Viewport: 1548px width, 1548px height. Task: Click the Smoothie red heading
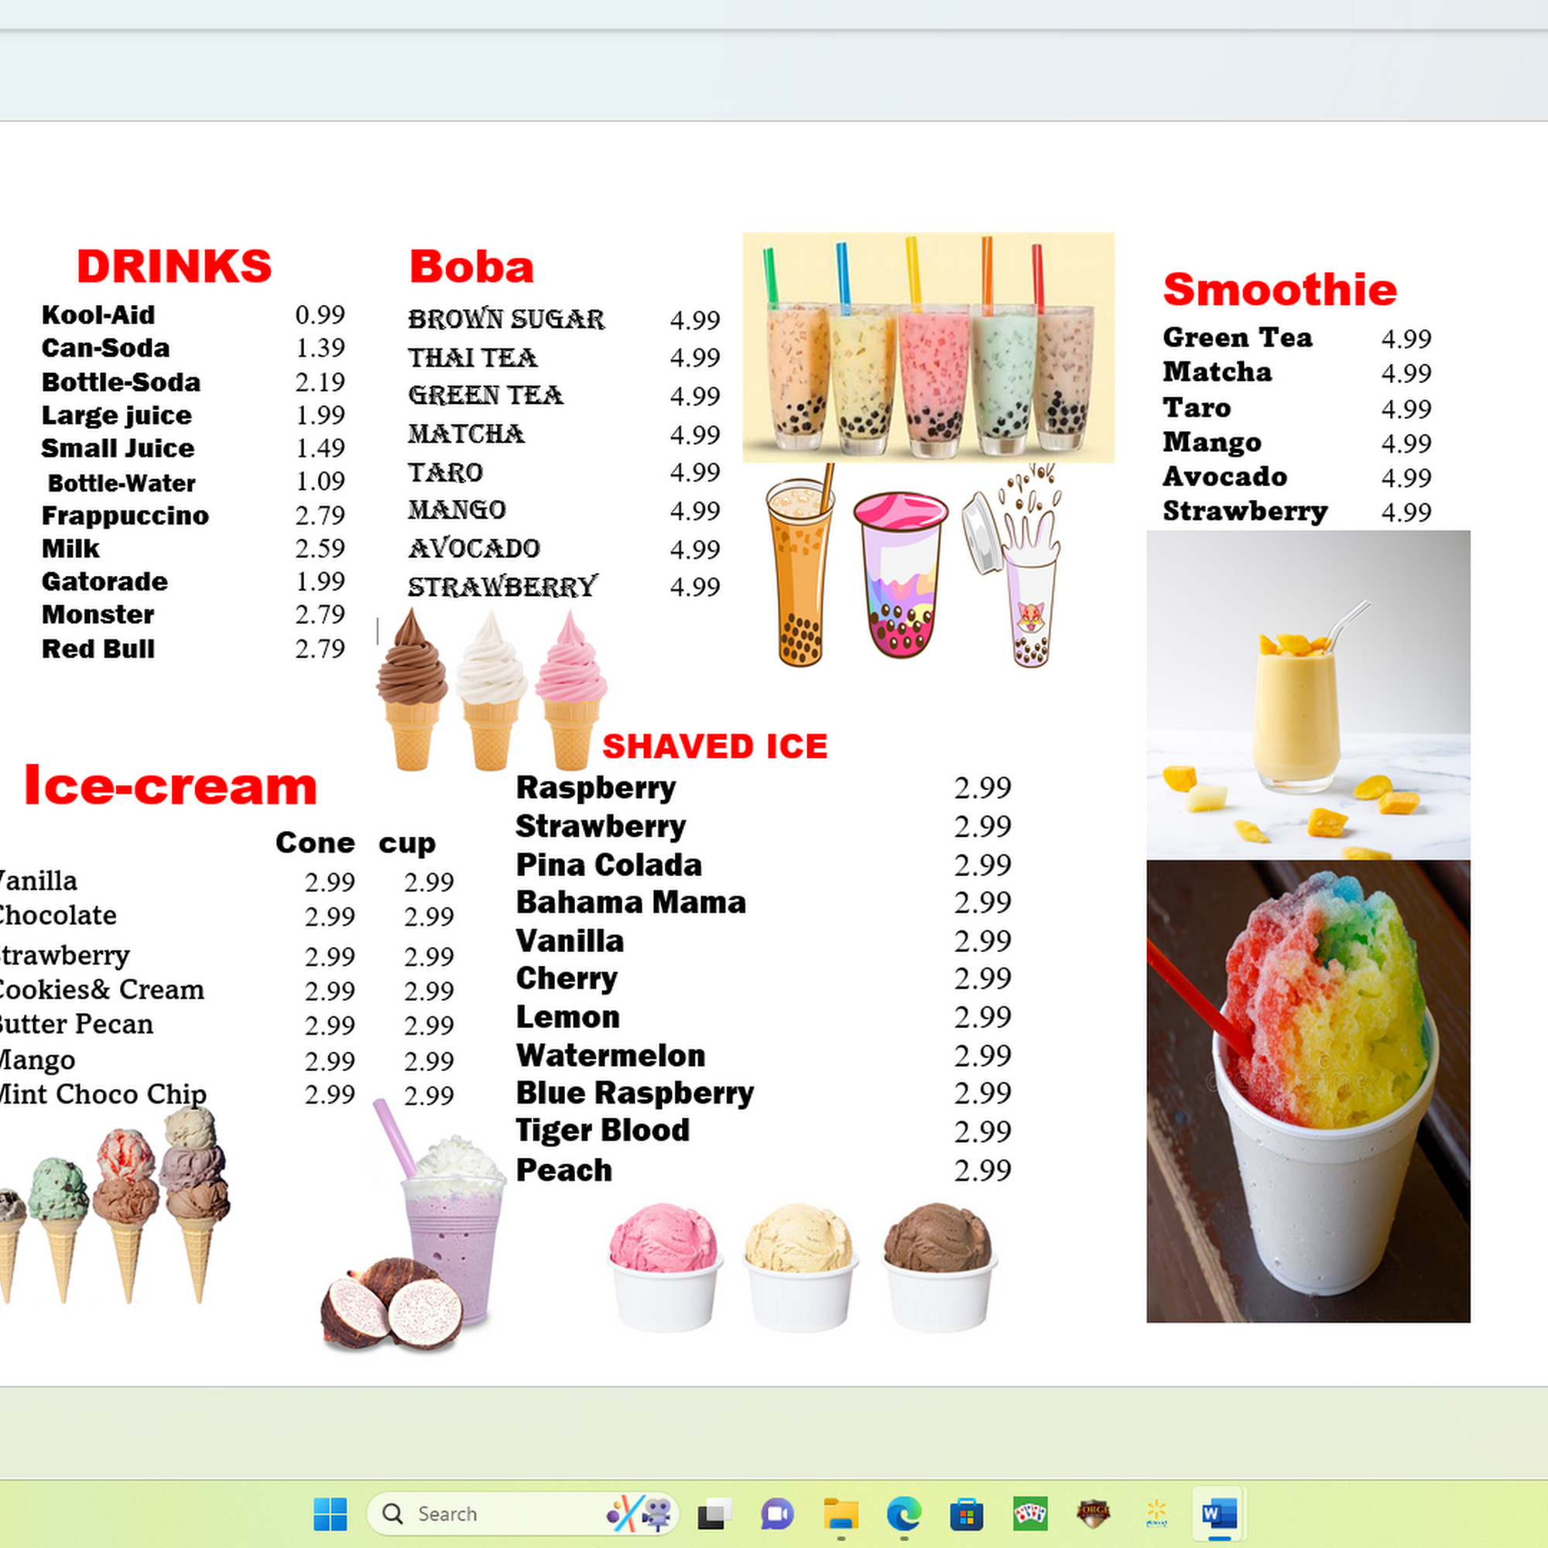[x=1279, y=289]
